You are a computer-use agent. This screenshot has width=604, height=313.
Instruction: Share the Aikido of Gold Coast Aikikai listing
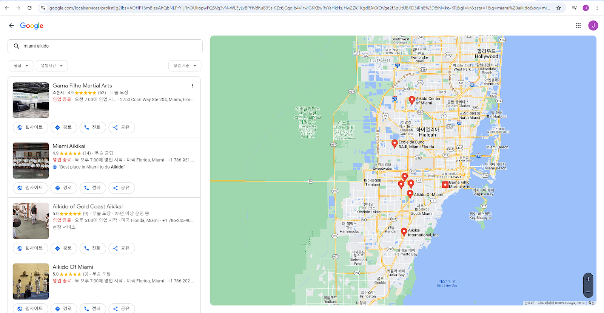click(122, 248)
